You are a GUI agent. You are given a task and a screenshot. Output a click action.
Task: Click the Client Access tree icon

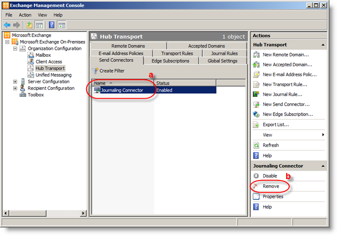pyautogui.click(x=31, y=62)
